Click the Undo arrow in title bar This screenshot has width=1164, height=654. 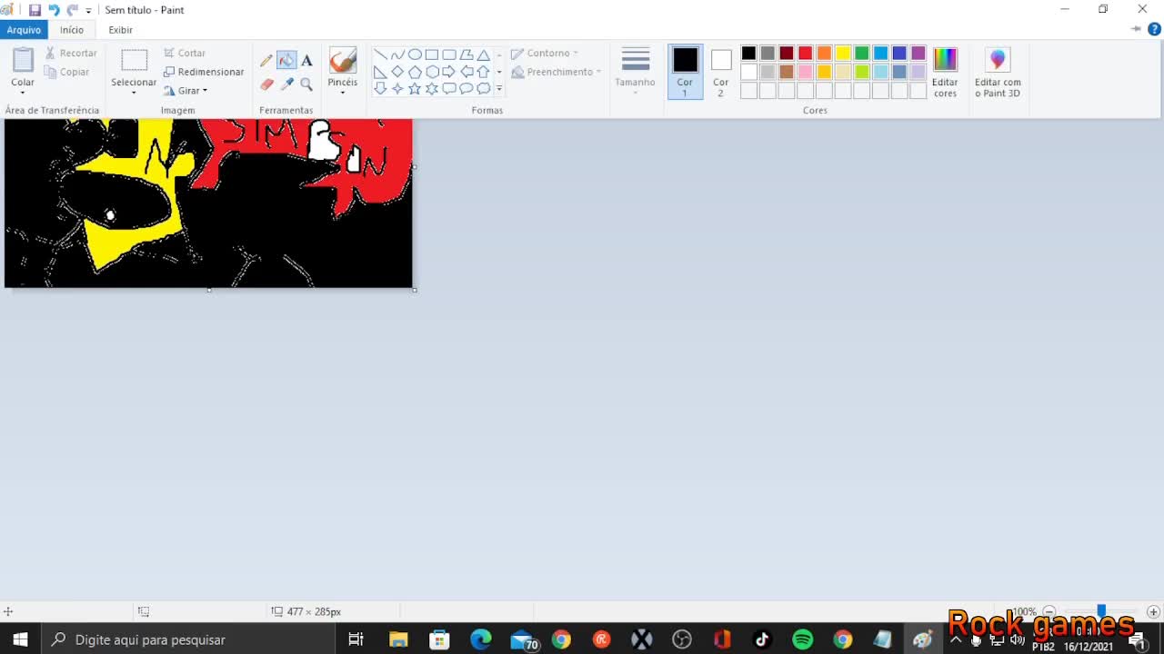tap(54, 10)
